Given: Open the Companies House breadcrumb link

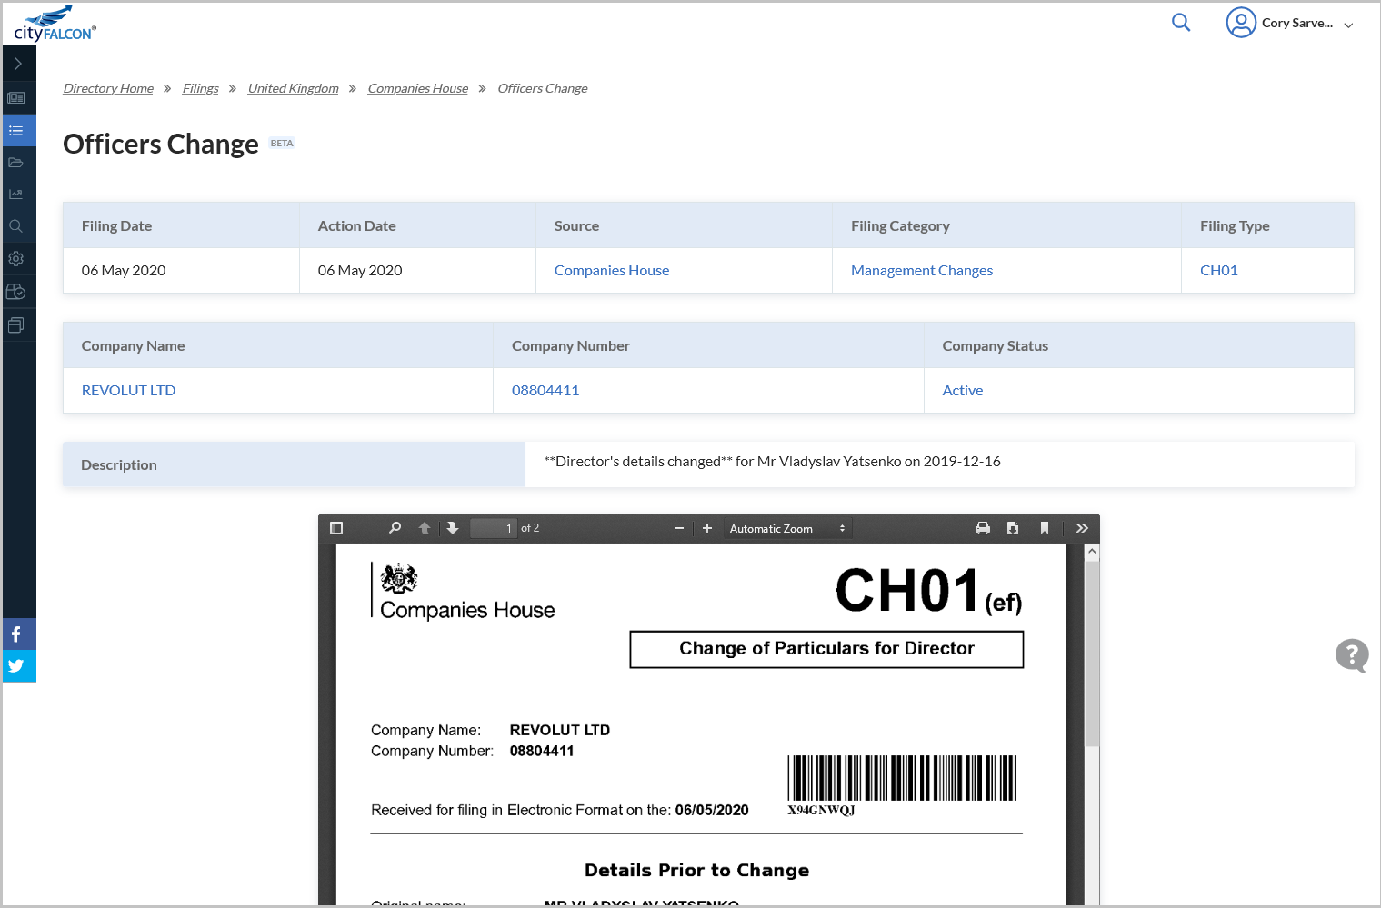Looking at the screenshot, I should click(418, 88).
